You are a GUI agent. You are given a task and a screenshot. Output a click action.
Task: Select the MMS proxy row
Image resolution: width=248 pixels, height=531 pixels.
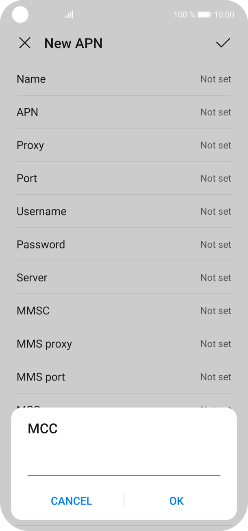point(124,344)
